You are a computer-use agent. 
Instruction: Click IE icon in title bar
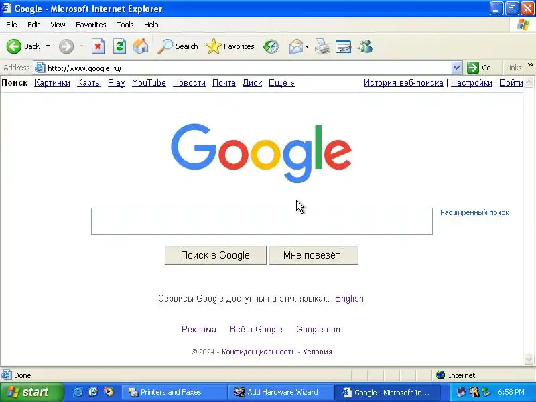[x=7, y=9]
